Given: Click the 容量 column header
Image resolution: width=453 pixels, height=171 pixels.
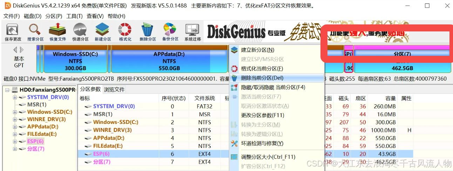Looking at the screenshot, I should click(x=383, y=98).
